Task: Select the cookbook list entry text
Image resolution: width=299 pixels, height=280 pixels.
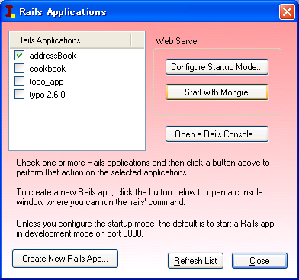Action: 47,69
